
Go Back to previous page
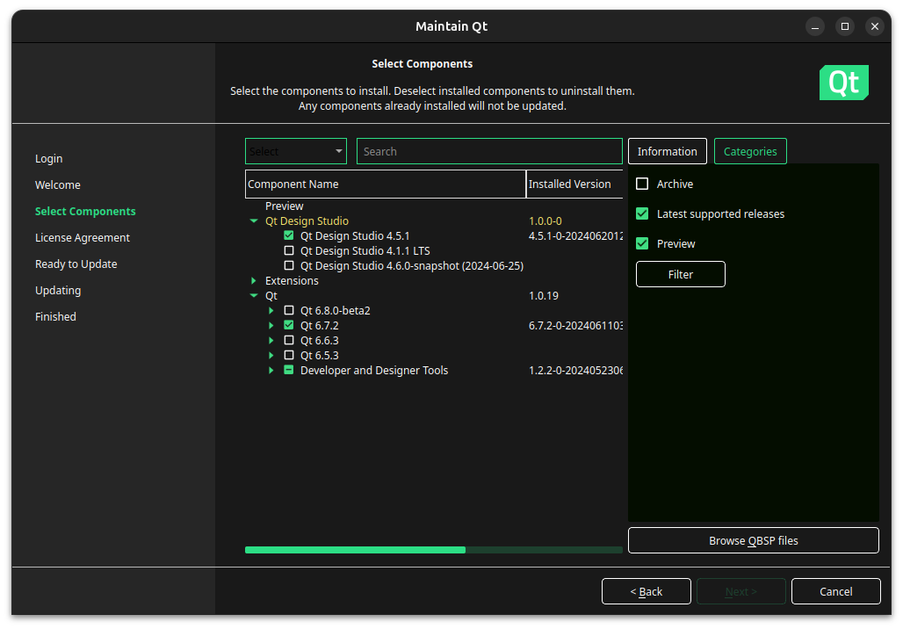point(647,591)
